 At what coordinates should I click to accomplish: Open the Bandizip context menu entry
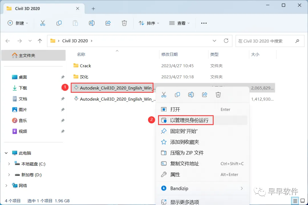tap(203, 188)
